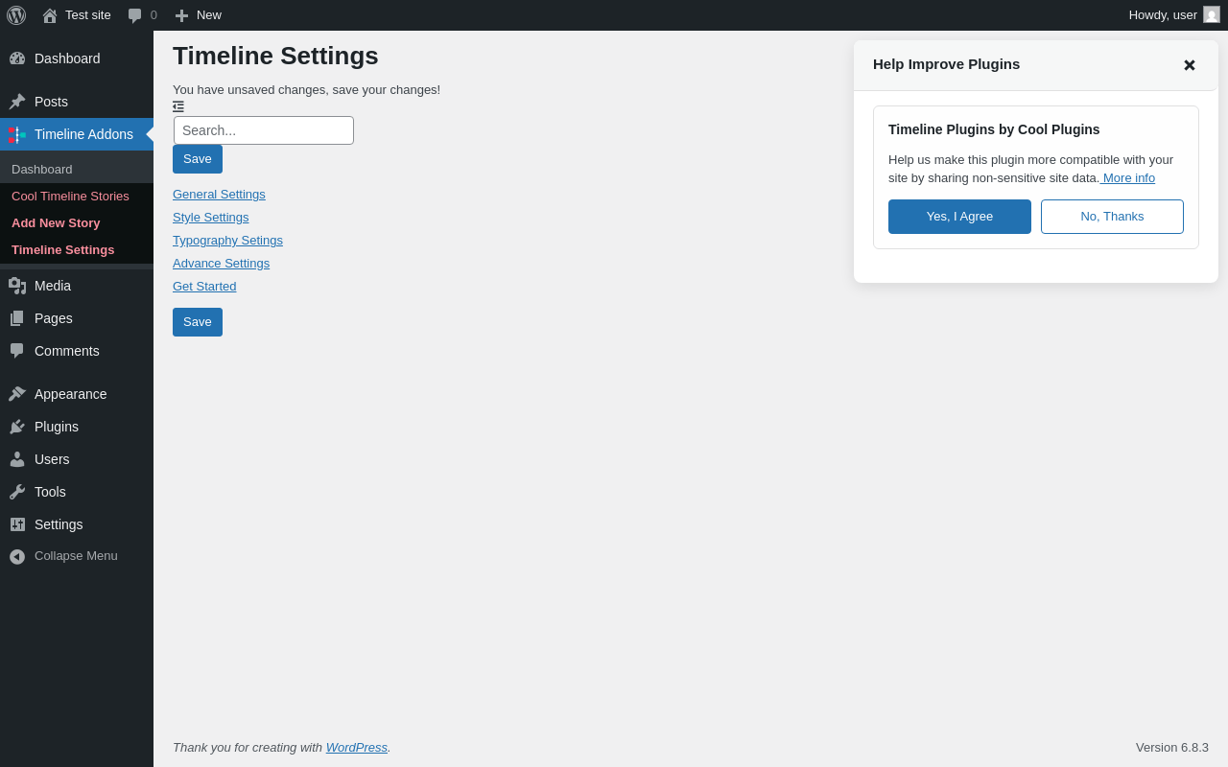Viewport: 1228px width, 767px height.
Task: Click the Timeline Addons sidebar icon
Action: [17, 135]
